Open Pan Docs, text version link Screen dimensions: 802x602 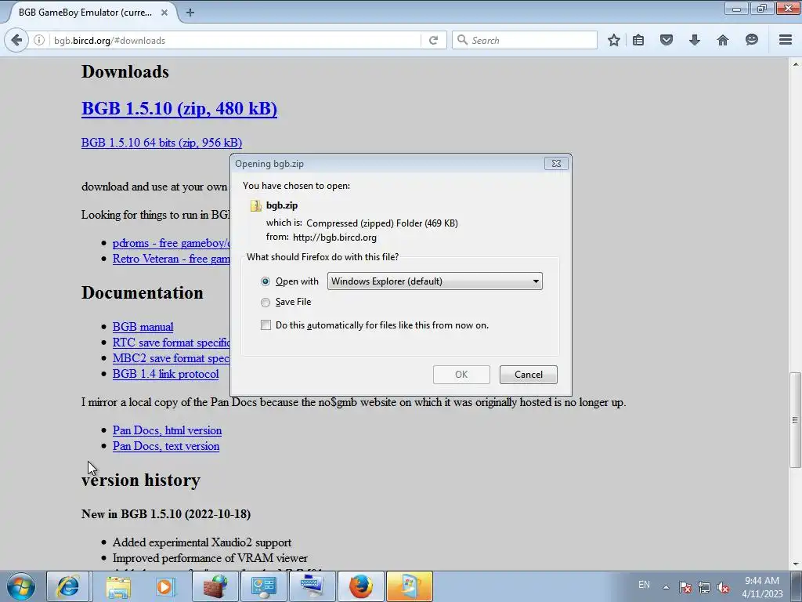pyautogui.click(x=166, y=446)
